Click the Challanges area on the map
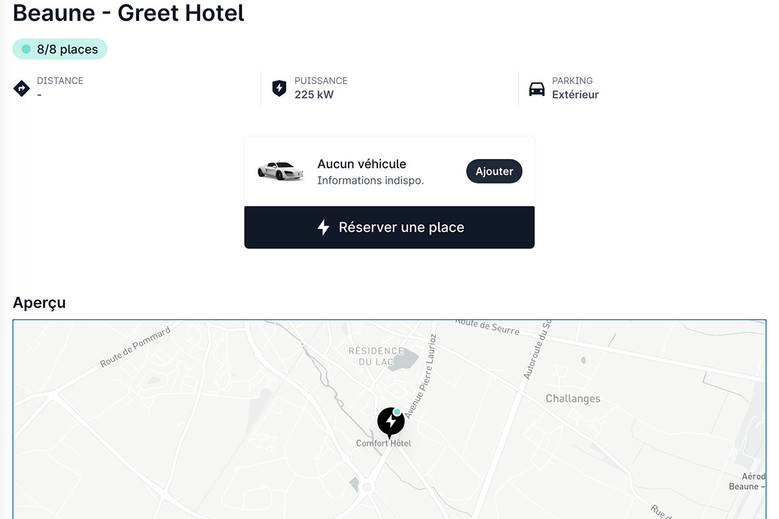 [573, 398]
